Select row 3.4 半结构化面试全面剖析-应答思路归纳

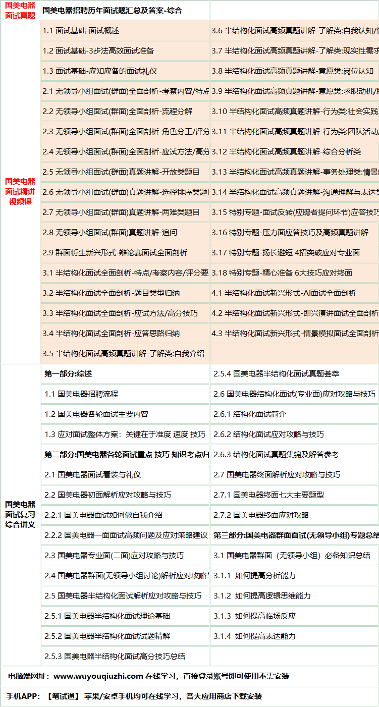point(125,333)
